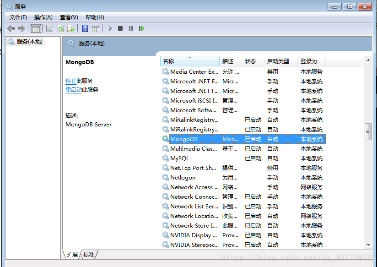The image size is (377, 267).
Task: Click the gear icon of the MySQL row
Action: point(166,158)
